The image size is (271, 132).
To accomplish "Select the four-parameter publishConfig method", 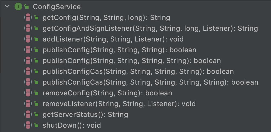I will [x=131, y=61].
